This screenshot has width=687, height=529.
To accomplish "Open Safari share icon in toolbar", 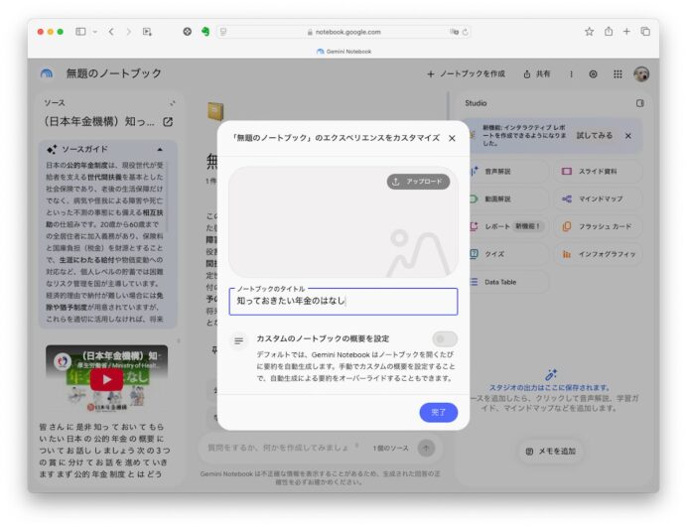I will pos(609,32).
